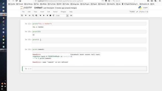Open the View menu
The width and height of the screenshot is (162, 91).
click(35, 12)
